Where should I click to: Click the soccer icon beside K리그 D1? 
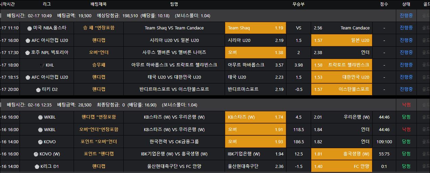pos(37,166)
